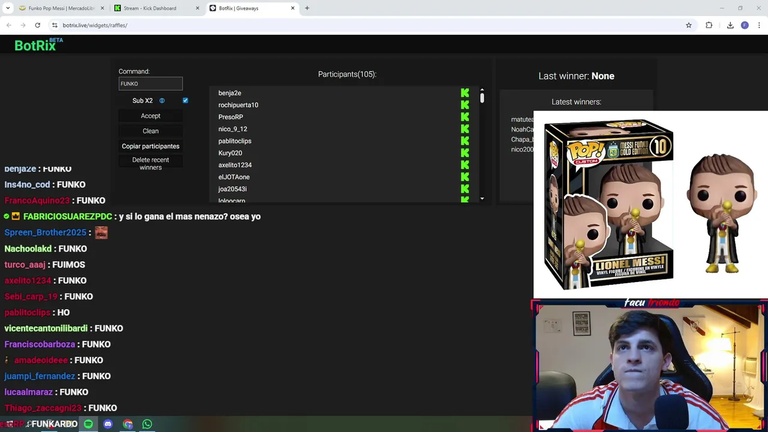This screenshot has height=432, width=768.
Task: Click participant elJOTAone in the list
Action: 234,177
